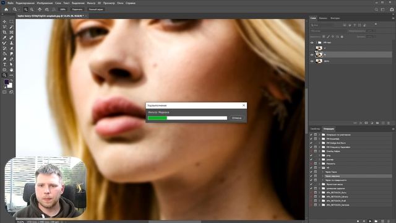Select the Eyedropper tool
The width and height of the screenshot is (396, 223).
(4, 38)
